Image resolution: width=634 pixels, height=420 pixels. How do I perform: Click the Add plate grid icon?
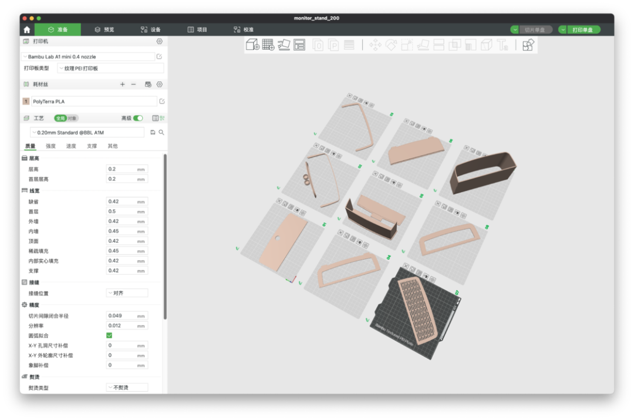268,45
